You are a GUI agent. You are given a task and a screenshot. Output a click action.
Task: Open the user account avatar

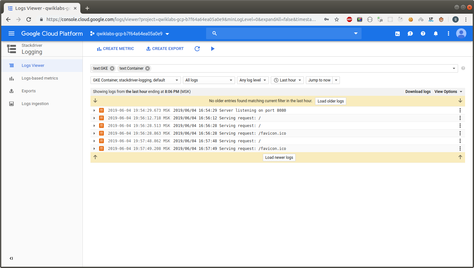tap(461, 33)
